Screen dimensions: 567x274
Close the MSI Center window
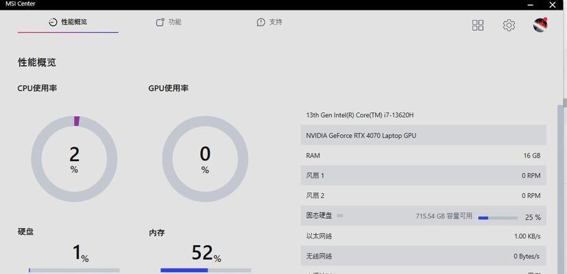pyautogui.click(x=553, y=5)
